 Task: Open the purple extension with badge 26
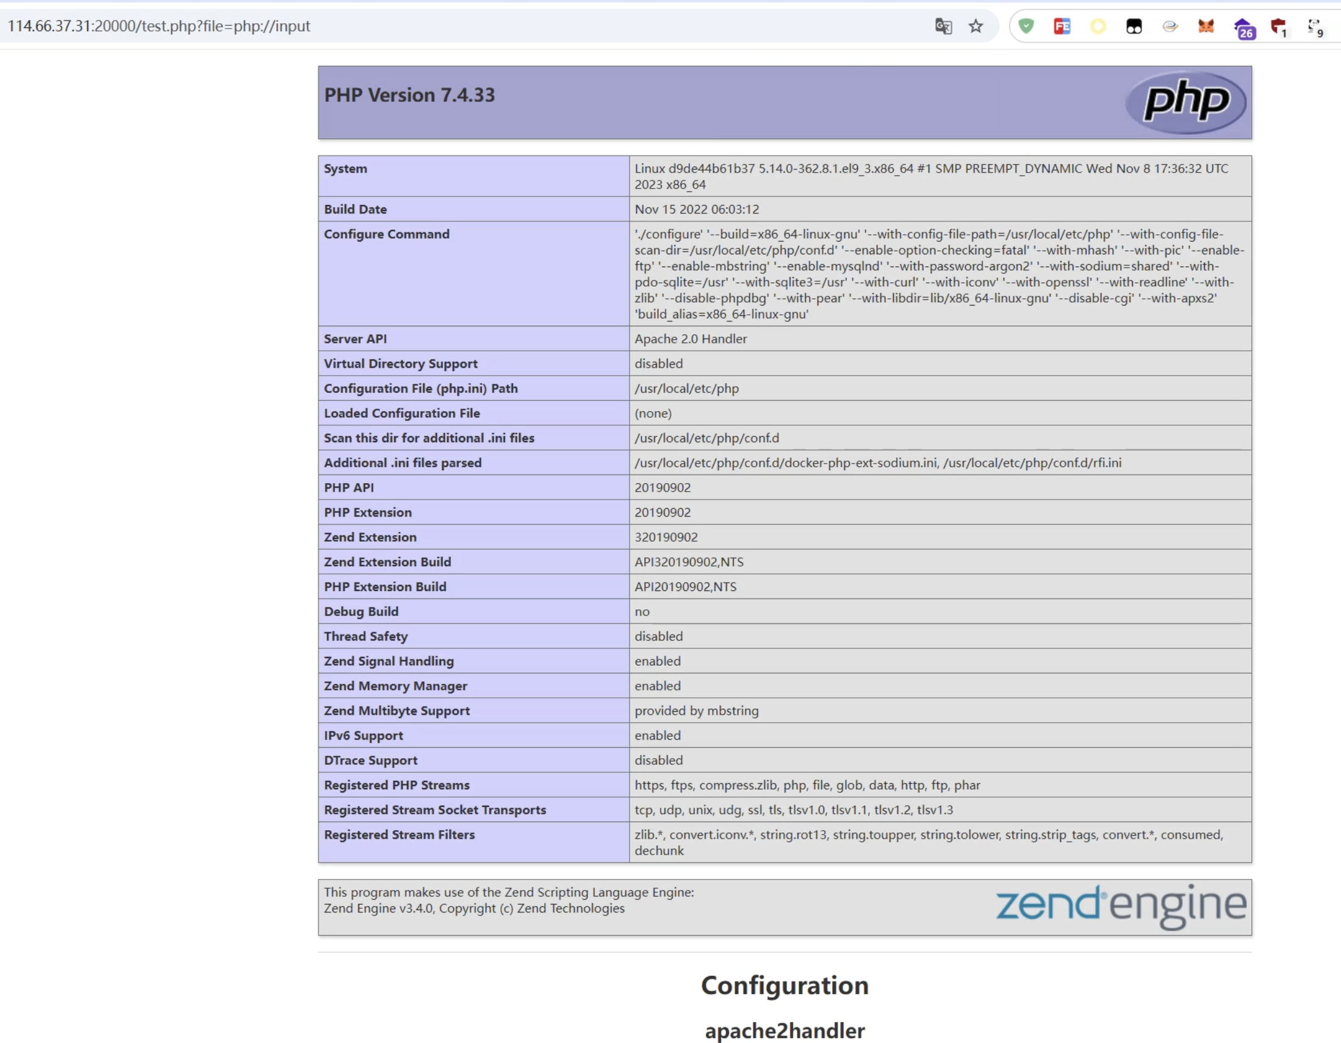1243,28
